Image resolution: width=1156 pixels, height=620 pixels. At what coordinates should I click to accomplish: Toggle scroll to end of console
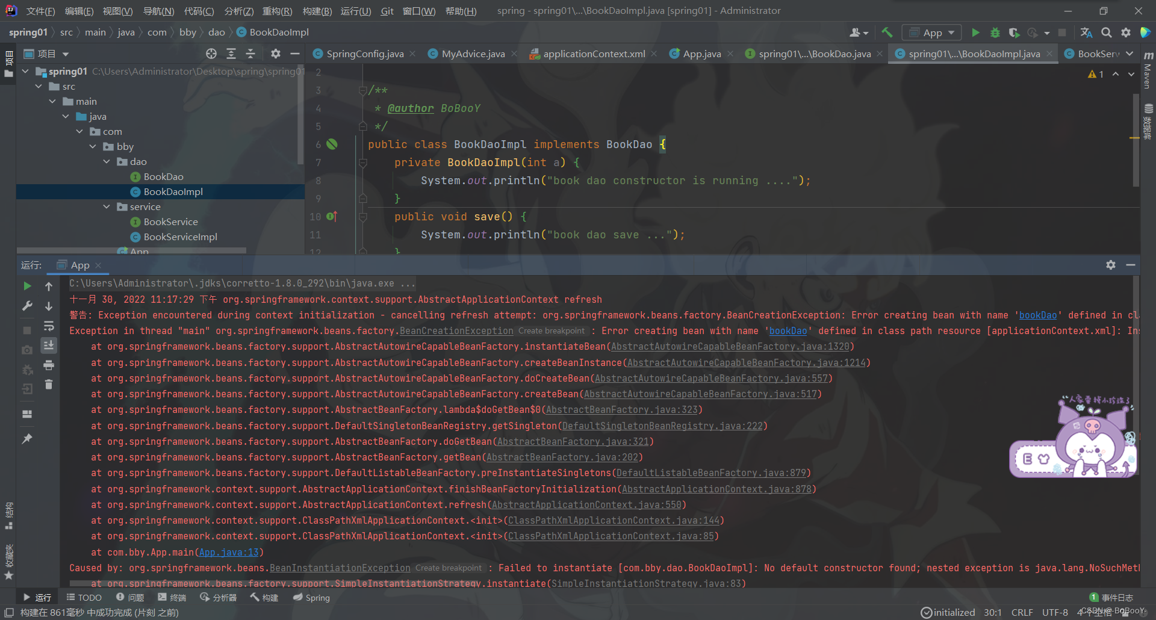pyautogui.click(x=49, y=345)
